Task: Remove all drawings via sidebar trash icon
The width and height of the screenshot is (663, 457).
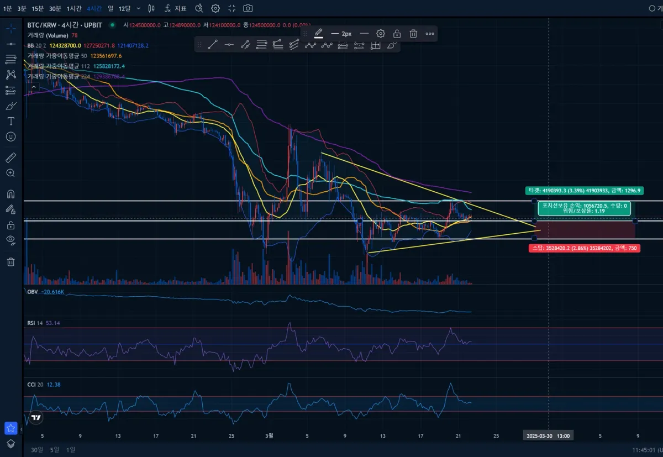Action: point(10,261)
